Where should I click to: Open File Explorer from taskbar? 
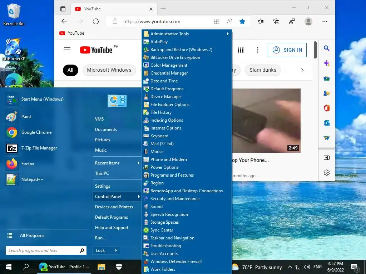coord(101,267)
